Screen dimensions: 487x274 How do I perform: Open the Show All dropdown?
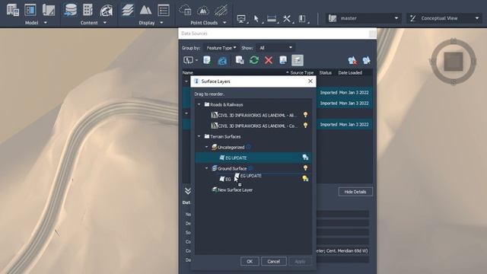click(275, 48)
